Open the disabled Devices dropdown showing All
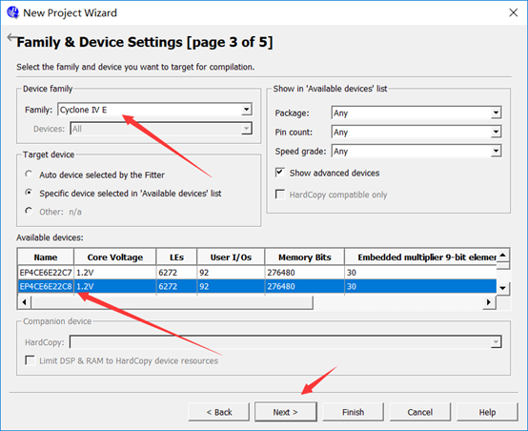The width and height of the screenshot is (528, 431). 161,129
